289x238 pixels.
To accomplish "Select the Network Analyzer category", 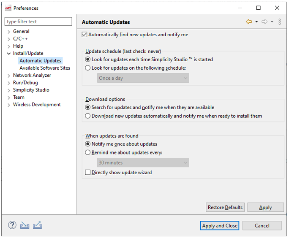I will pos(32,75).
